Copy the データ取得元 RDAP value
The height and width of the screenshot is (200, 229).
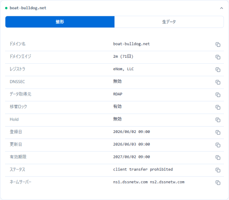[x=218, y=94]
